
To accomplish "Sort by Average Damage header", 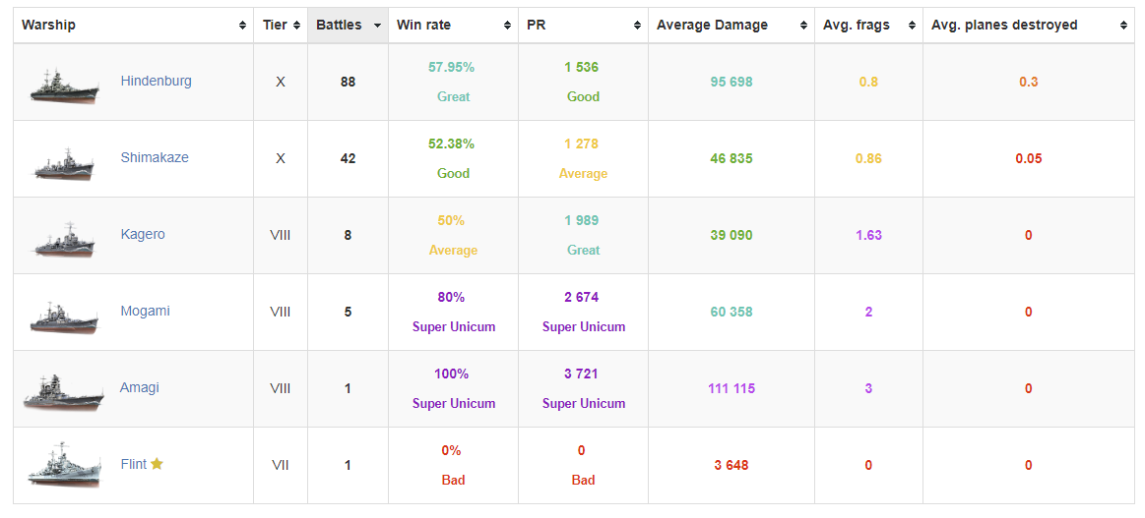I will pyautogui.click(x=731, y=25).
